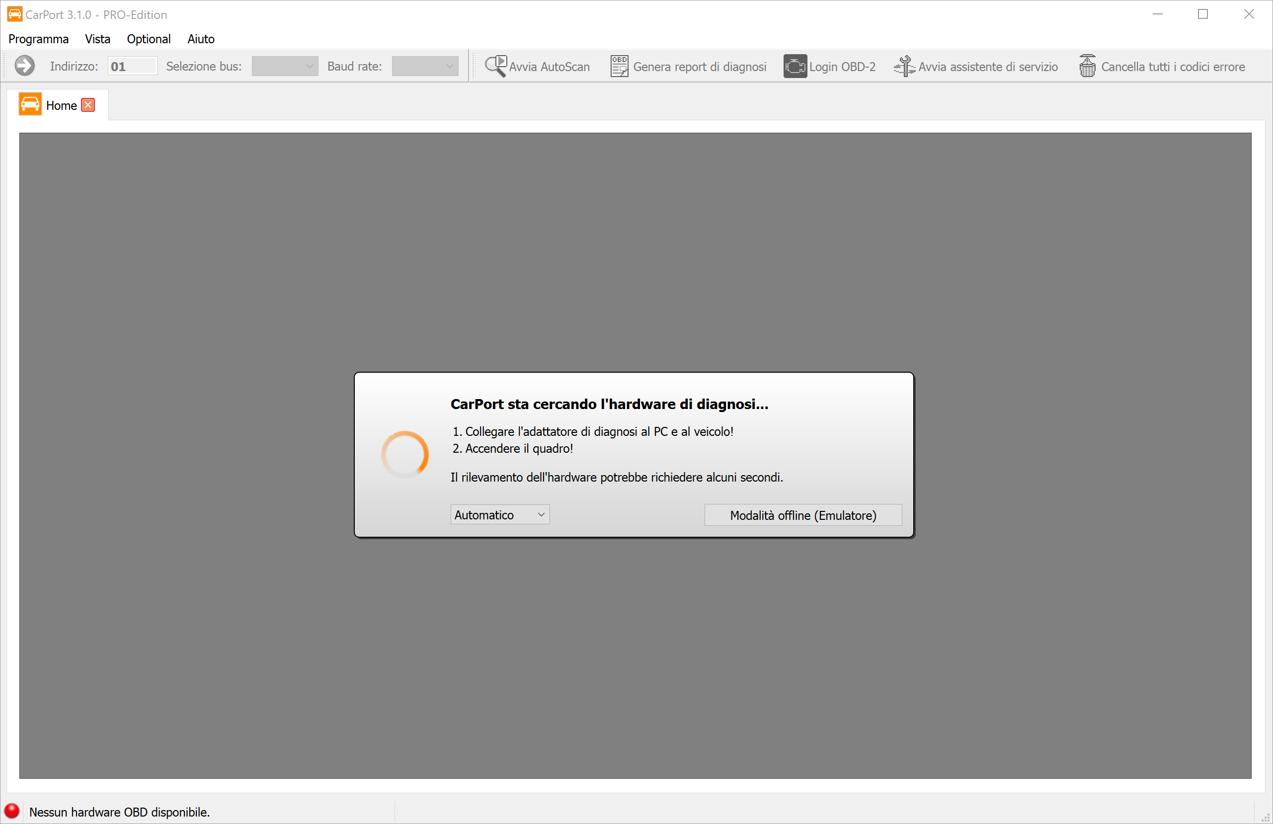1273x824 pixels.
Task: Expand the Automatico mode dropdown
Action: (x=499, y=515)
